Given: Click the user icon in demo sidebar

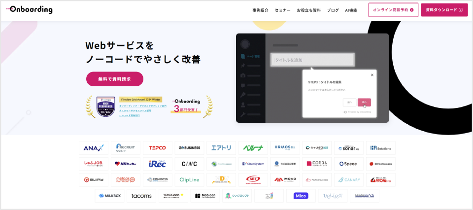Looking at the screenshot, I should pyautogui.click(x=243, y=105).
